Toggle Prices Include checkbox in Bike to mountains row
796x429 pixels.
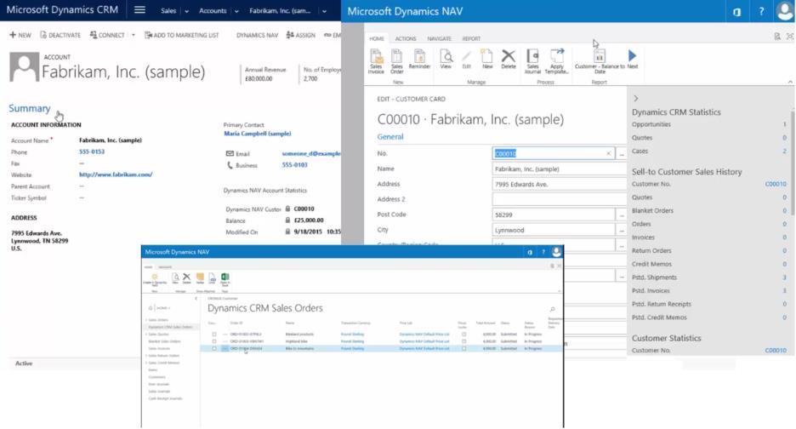(464, 349)
